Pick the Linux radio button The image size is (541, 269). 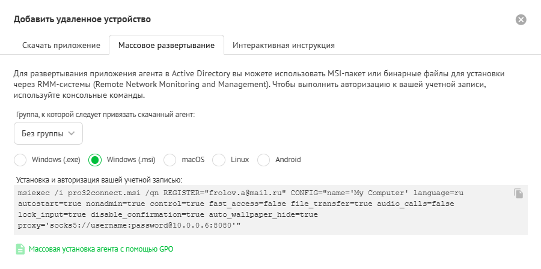click(219, 160)
